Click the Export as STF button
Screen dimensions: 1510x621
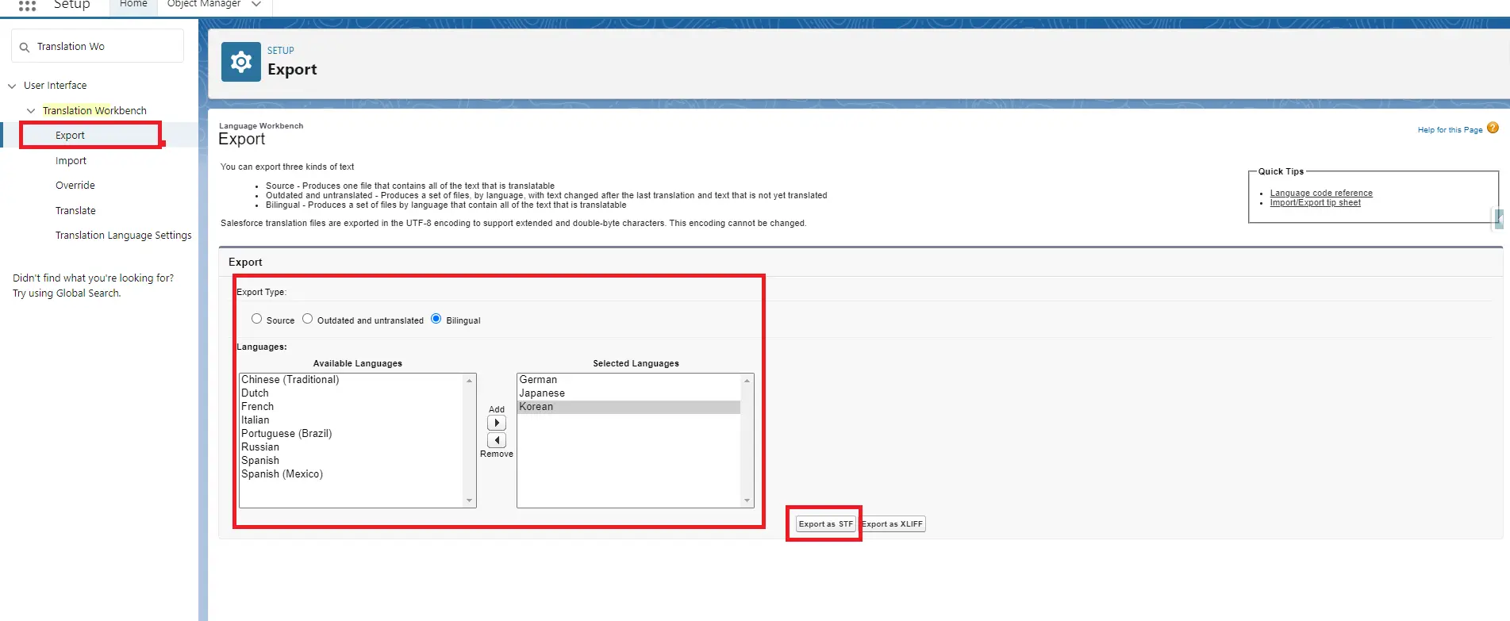(x=825, y=524)
